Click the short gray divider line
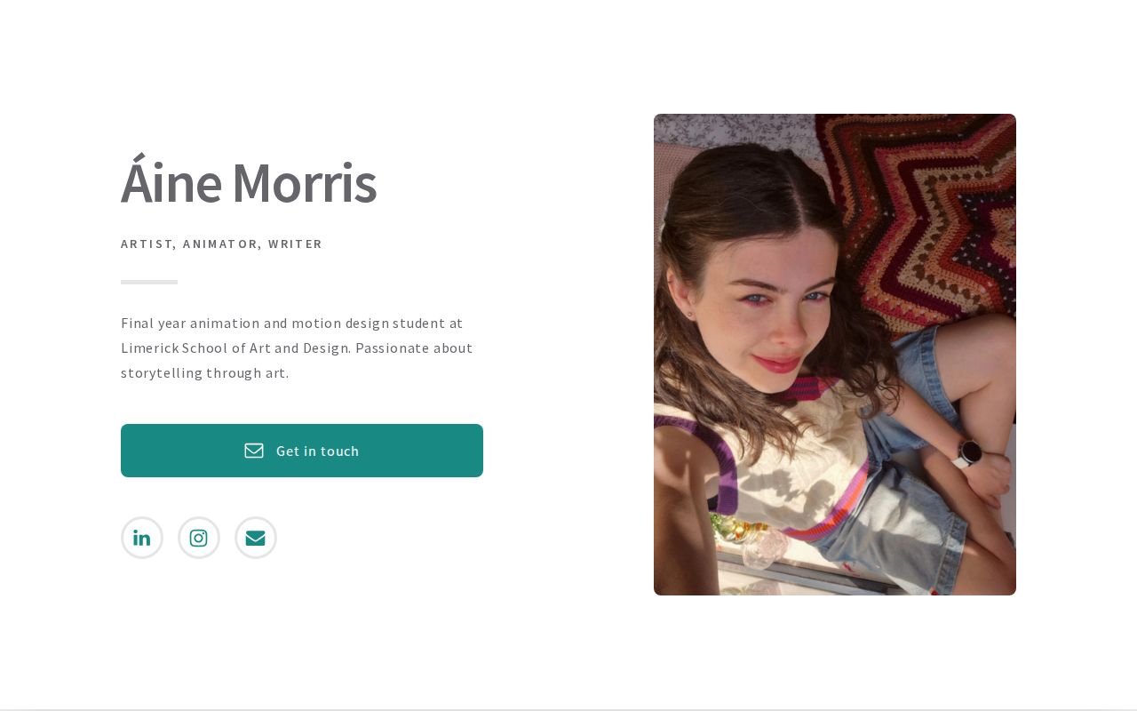 tap(148, 282)
